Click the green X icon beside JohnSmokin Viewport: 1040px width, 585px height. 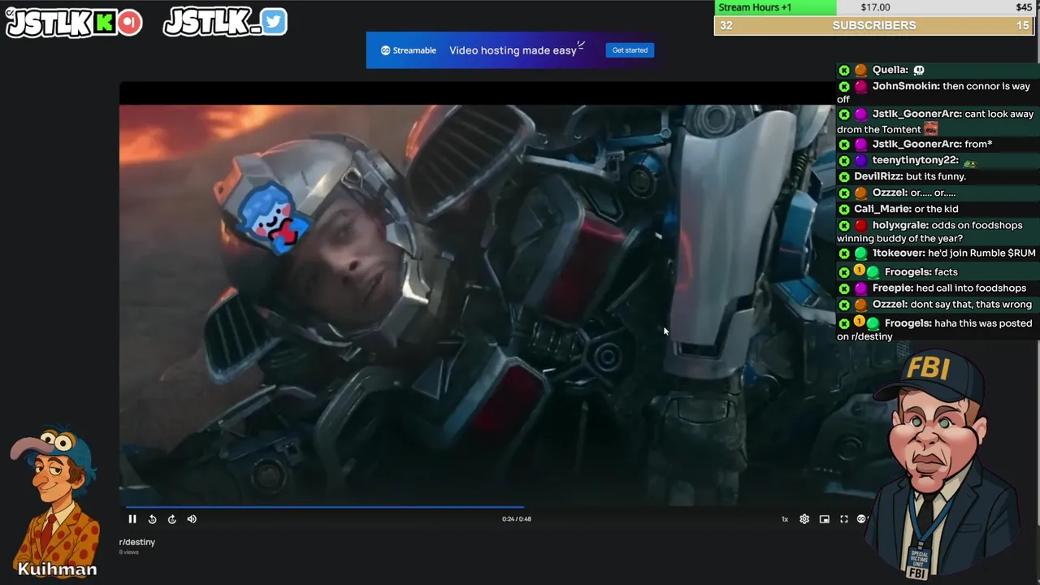click(844, 87)
